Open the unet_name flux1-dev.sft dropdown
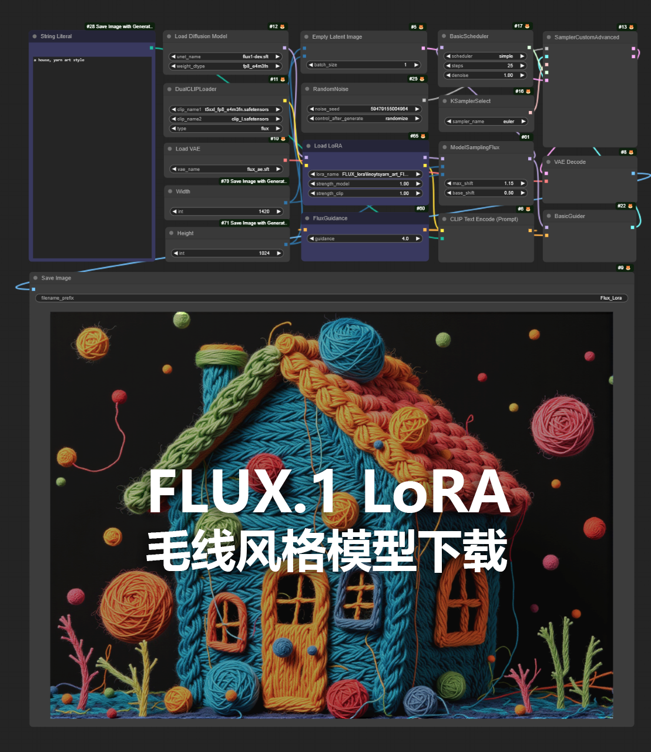The width and height of the screenshot is (651, 752). [226, 57]
